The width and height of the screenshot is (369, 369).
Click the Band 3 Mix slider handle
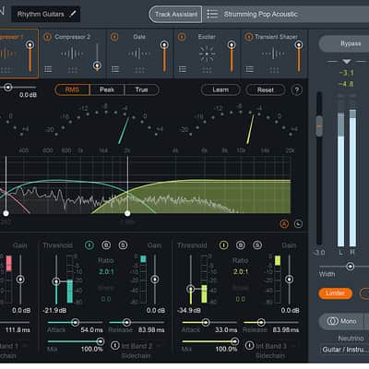(x=234, y=341)
